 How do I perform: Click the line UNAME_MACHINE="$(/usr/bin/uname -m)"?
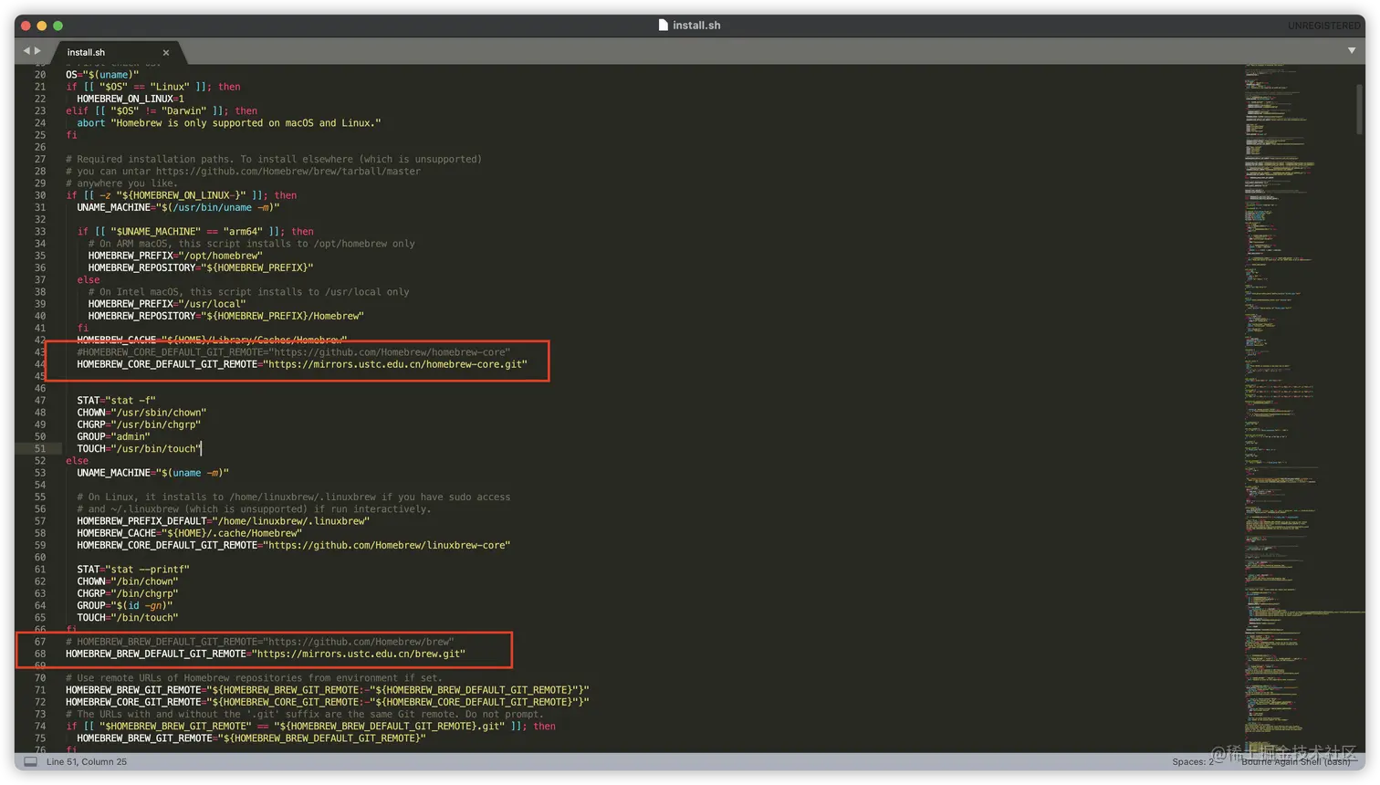coord(178,208)
